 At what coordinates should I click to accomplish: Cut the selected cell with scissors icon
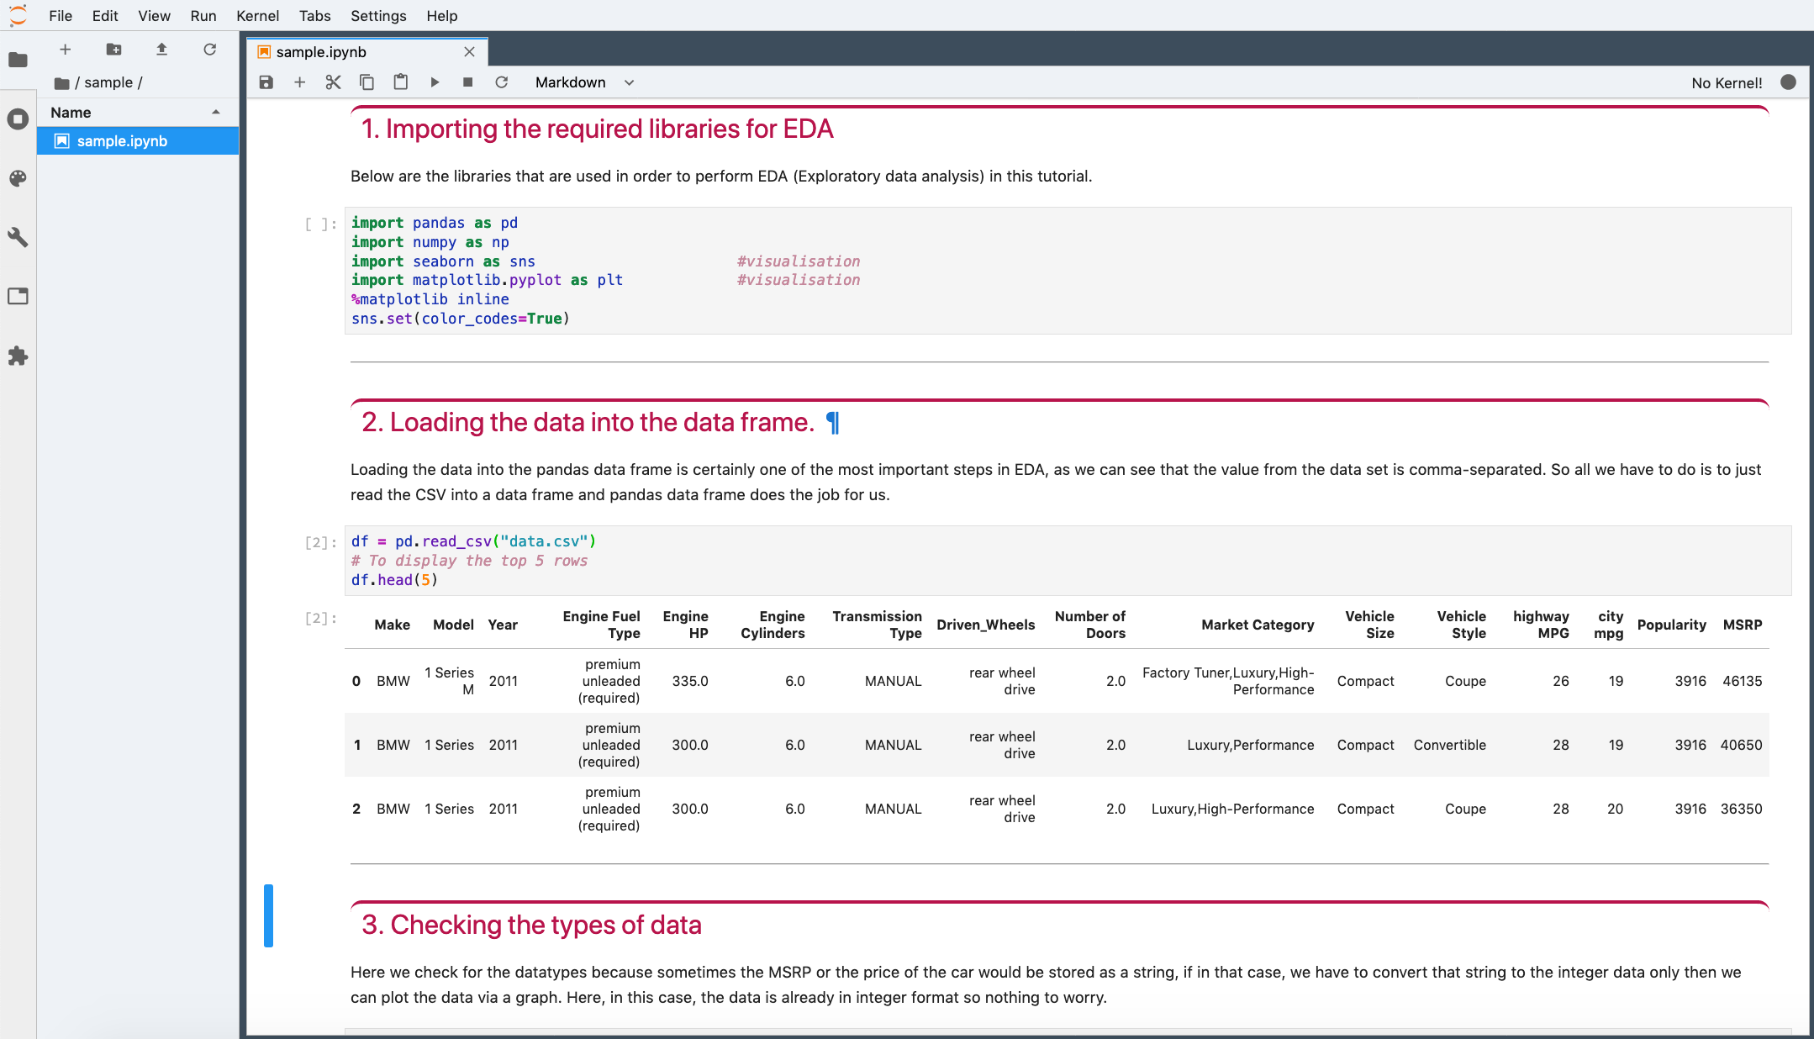[x=333, y=82]
